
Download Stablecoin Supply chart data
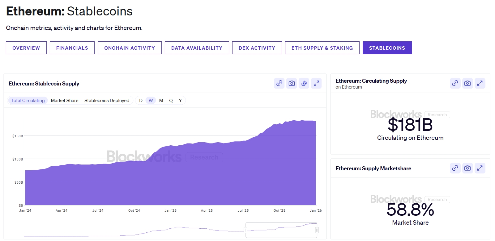point(304,83)
